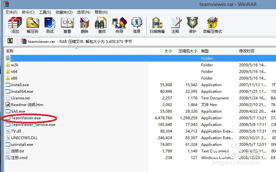Open the 帮助(H) menu

101,12
